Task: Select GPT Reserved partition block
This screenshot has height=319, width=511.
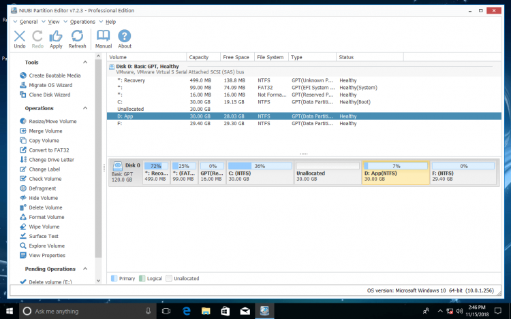Action: 212,173
